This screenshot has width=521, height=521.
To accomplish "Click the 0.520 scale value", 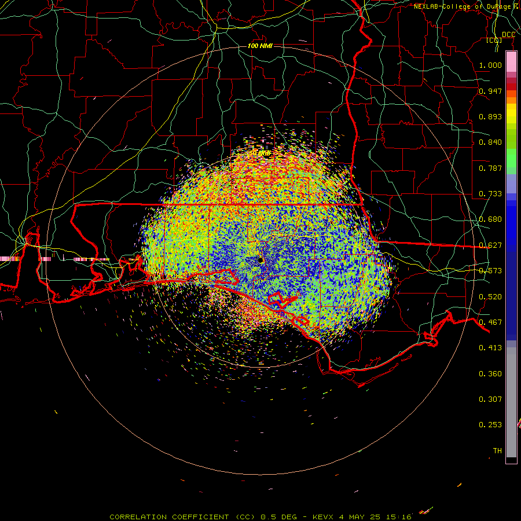I will pyautogui.click(x=490, y=296).
